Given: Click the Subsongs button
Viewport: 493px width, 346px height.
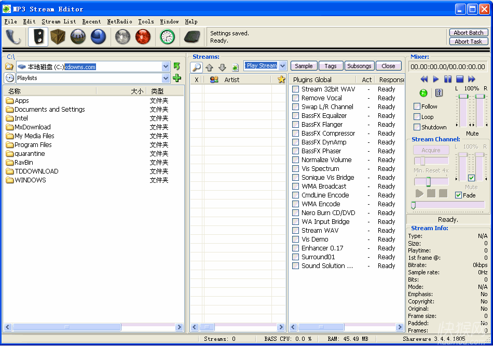Looking at the screenshot, I should (x=360, y=66).
